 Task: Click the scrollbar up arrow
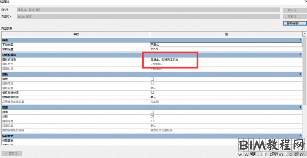click(x=305, y=33)
